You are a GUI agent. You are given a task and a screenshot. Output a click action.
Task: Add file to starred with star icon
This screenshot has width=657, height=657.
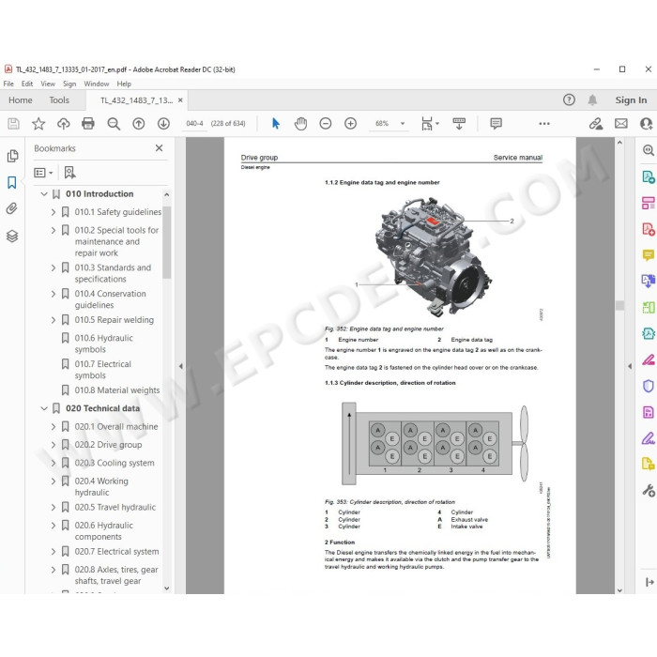tap(38, 124)
